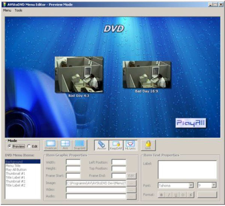
Task: Select Title Label #1 list item
Action: pos(22,177)
